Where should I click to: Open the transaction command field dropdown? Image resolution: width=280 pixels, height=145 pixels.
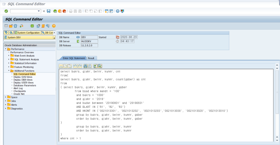(x=39, y=11)
